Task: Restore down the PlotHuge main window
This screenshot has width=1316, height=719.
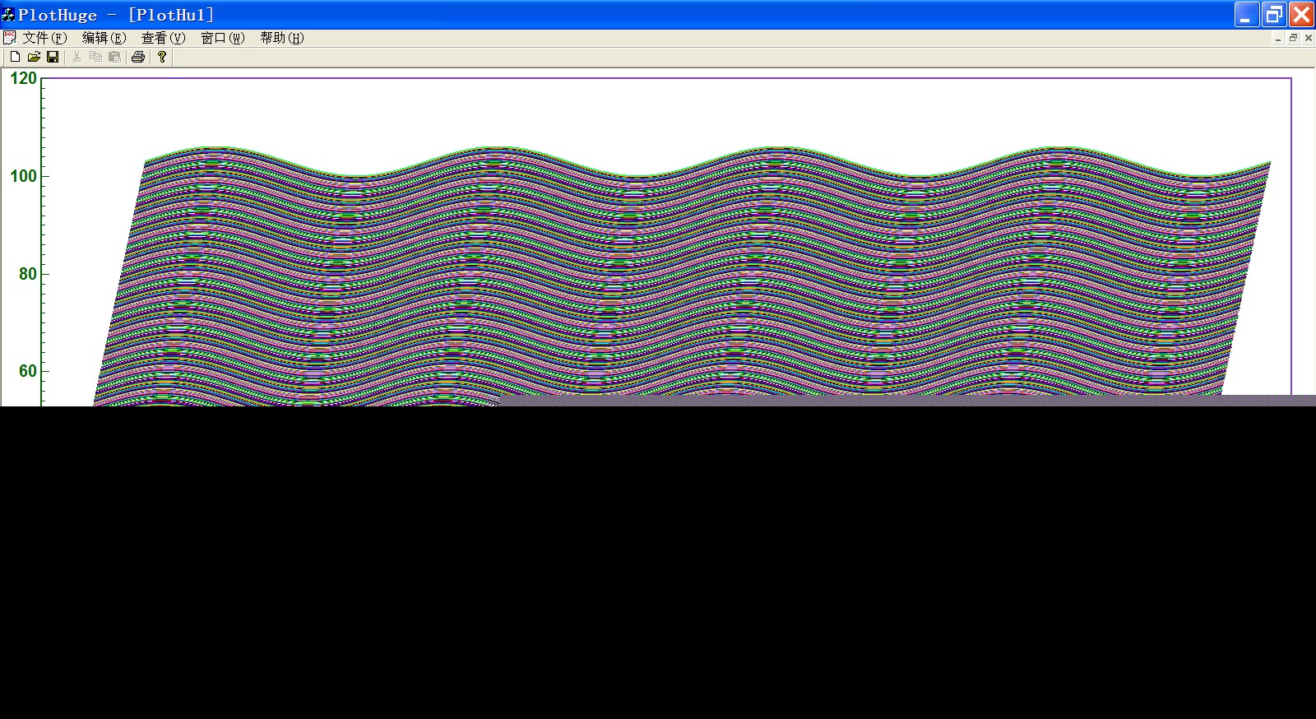Action: (1274, 15)
